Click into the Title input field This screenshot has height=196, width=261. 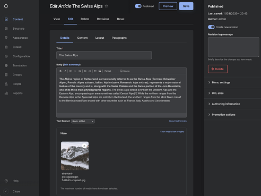[104, 55]
